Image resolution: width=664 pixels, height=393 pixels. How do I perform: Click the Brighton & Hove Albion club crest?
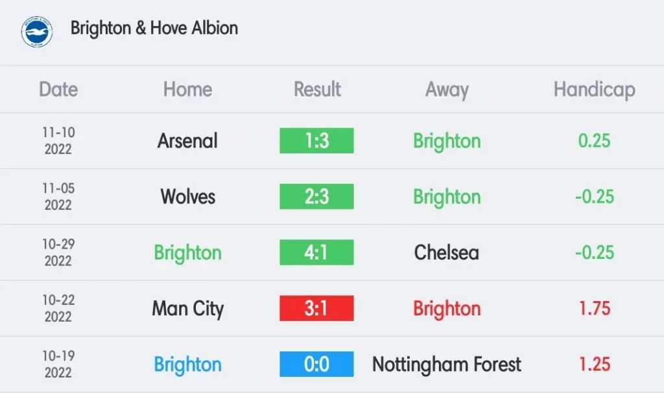[x=37, y=32]
